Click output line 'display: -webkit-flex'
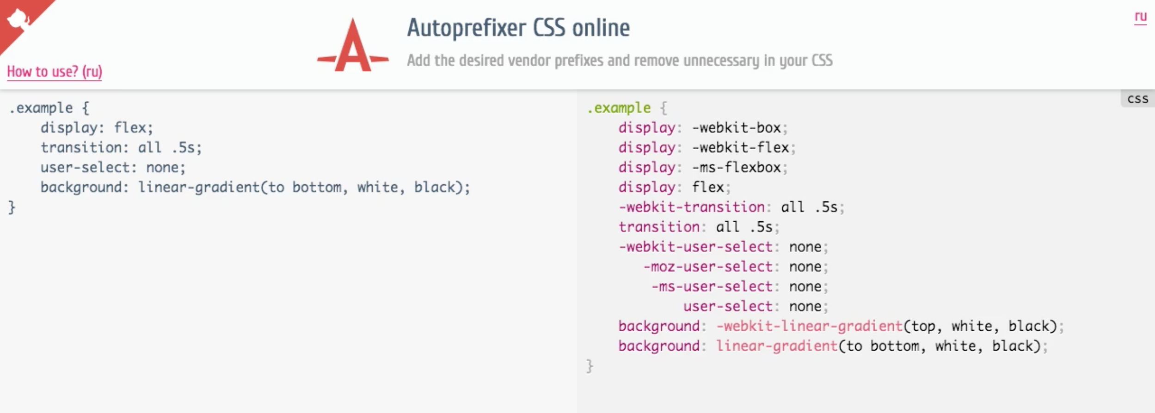 pos(707,148)
